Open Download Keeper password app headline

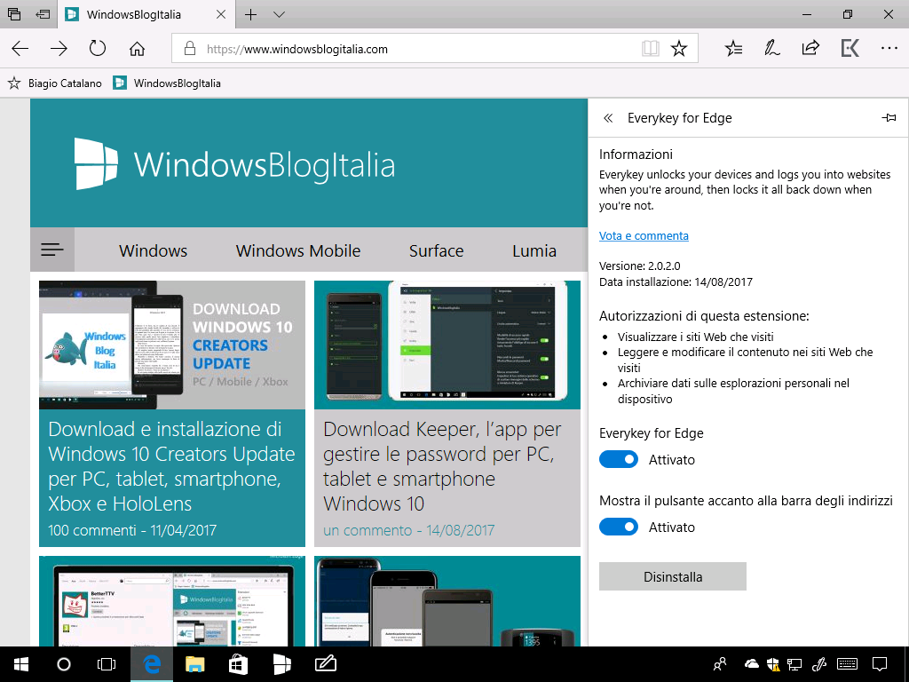[442, 466]
